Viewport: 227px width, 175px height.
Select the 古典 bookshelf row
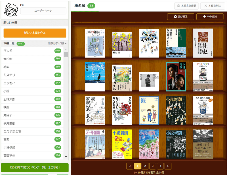32,139
